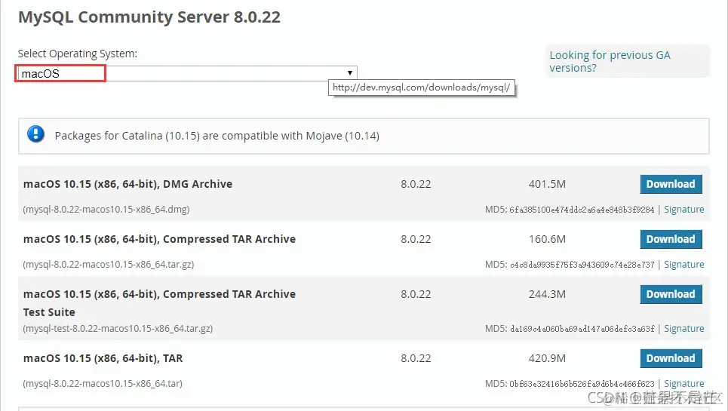Click the Select Operating System label
The image size is (728, 411).
[x=78, y=54]
